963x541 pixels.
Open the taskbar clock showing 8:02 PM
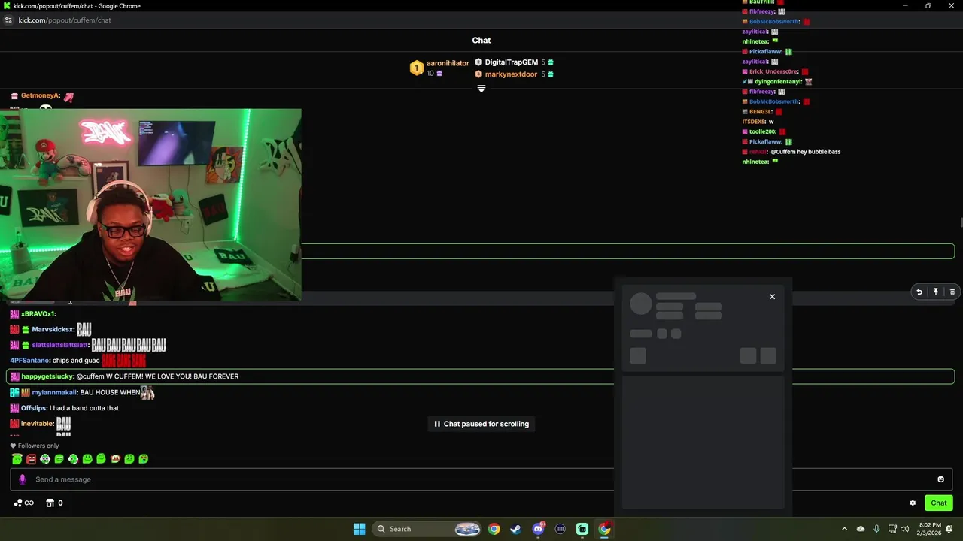click(x=930, y=529)
